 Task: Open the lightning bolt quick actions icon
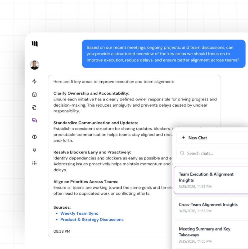[x=34, y=82]
